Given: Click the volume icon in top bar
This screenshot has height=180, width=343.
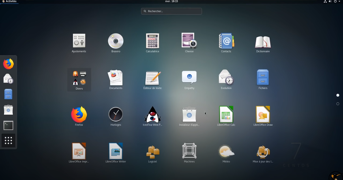Looking at the screenshot, I should pyautogui.click(x=330, y=1).
